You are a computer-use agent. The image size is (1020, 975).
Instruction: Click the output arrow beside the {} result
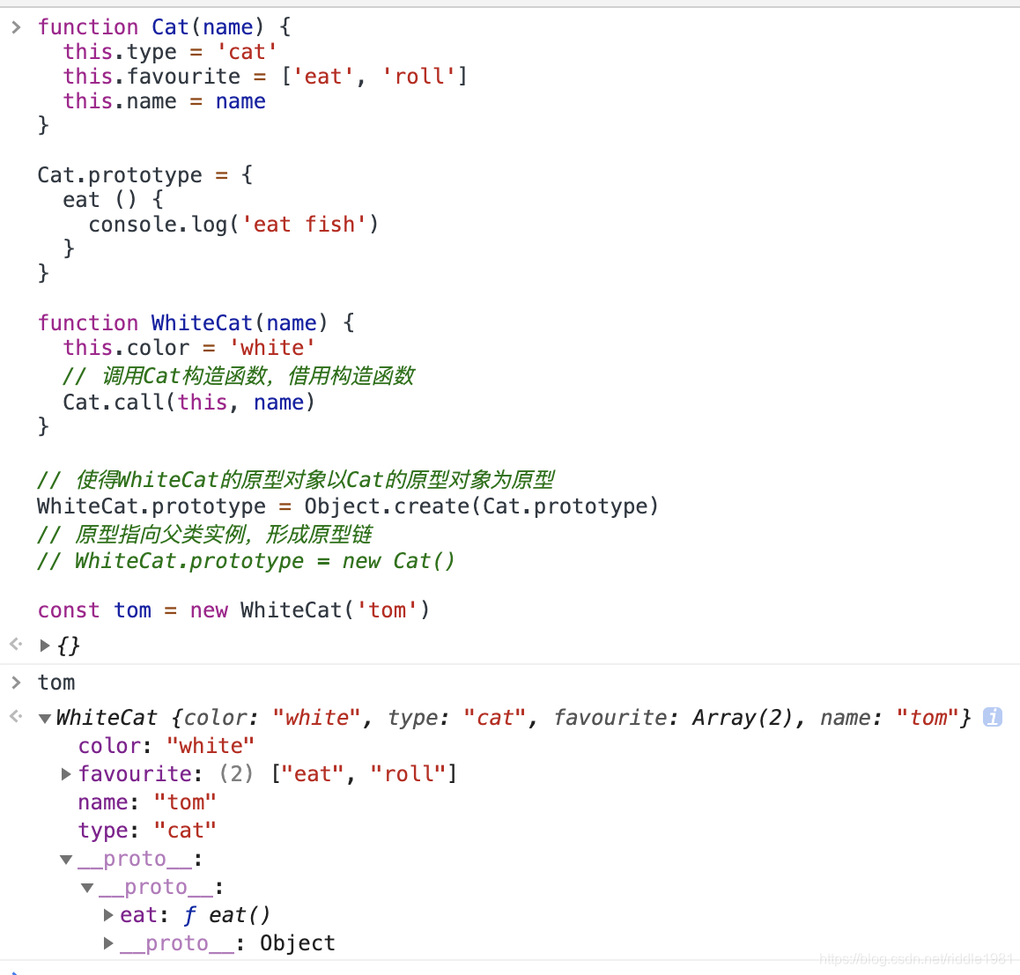(x=16, y=644)
